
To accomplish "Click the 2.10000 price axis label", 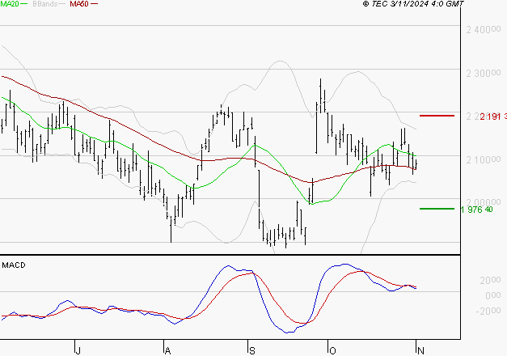I will [x=483, y=159].
